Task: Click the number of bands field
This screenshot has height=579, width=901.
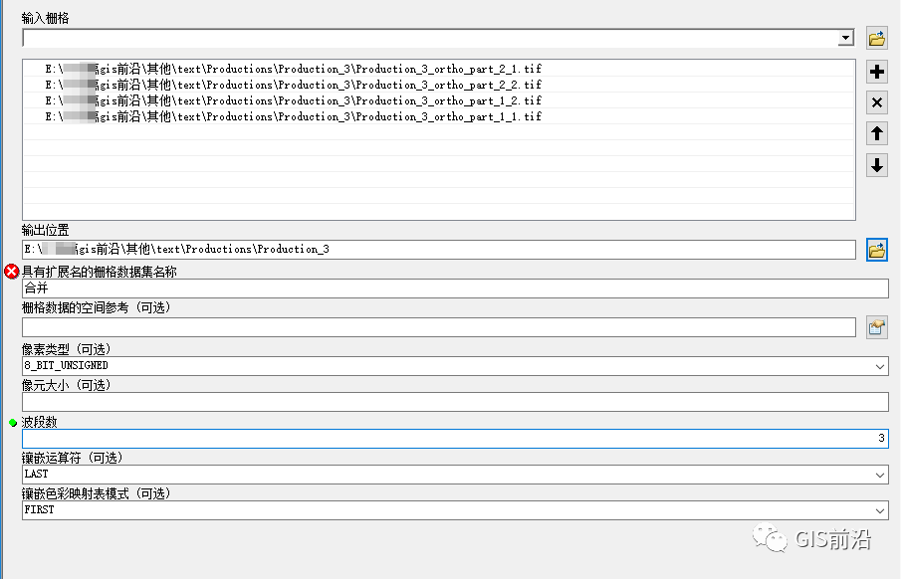Action: [x=455, y=439]
